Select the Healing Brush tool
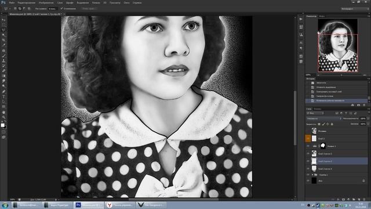This screenshot has height=209, width=371. (x=3, y=51)
